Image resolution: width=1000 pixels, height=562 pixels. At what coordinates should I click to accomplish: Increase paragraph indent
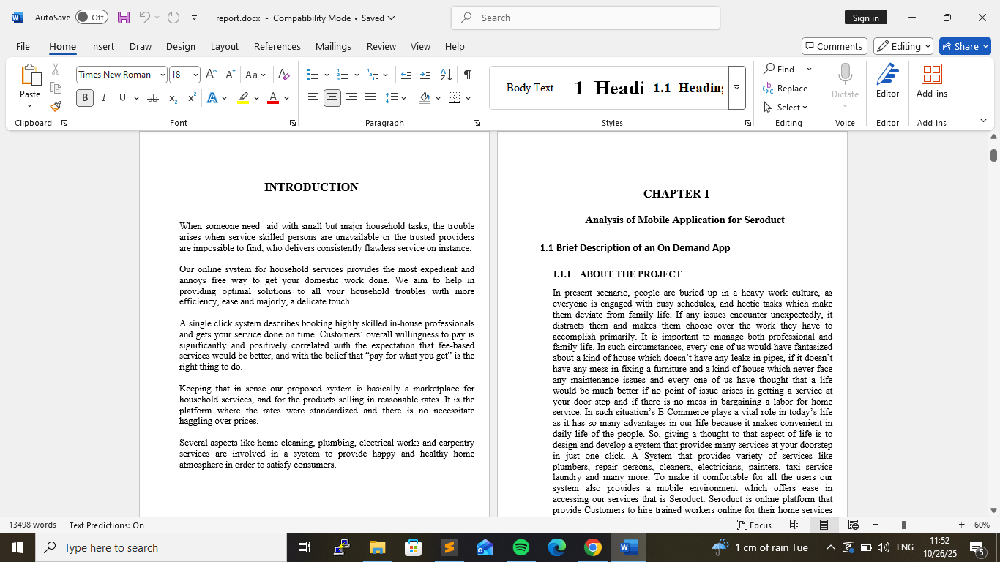point(425,75)
